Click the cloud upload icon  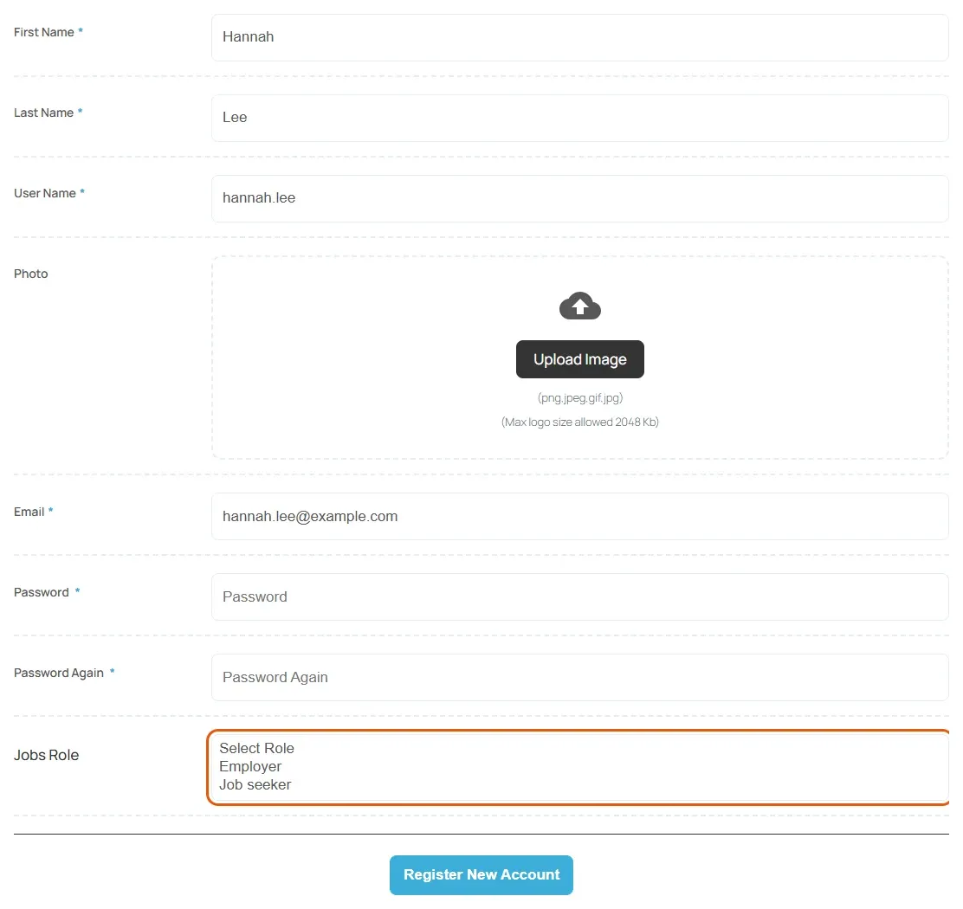pos(579,306)
